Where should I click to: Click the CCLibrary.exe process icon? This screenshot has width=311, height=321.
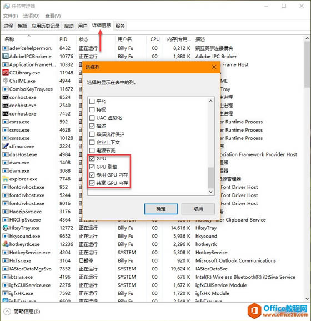(x=6, y=73)
